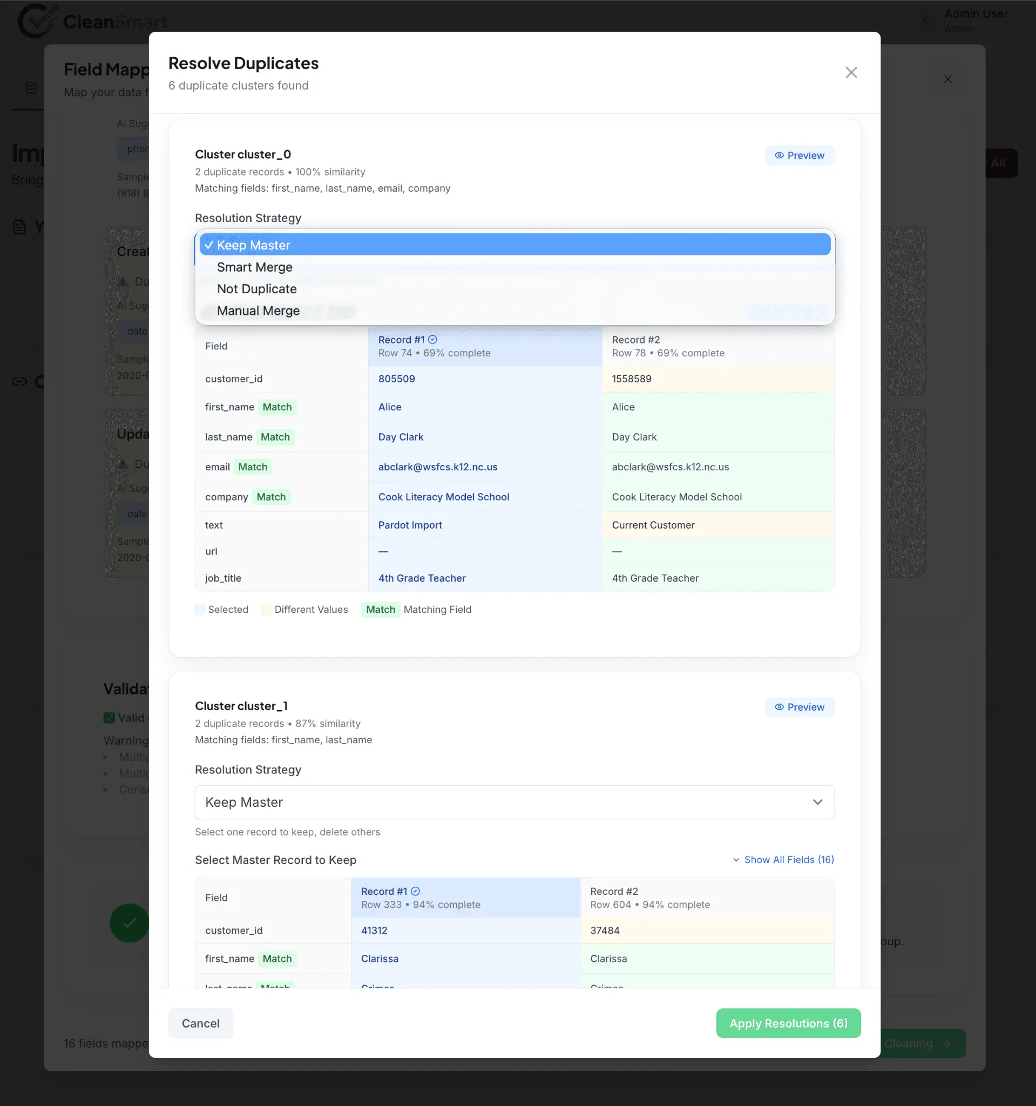Viewport: 1036px width, 1106px height.
Task: Apply Resolutions (6)
Action: 788,1023
